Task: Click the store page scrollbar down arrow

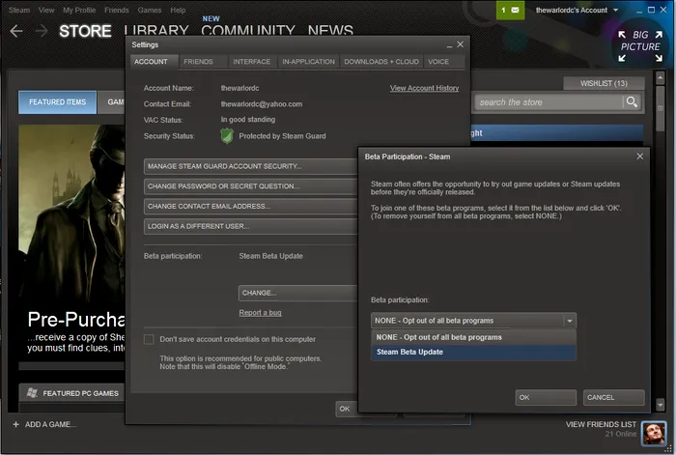Action: (x=660, y=405)
